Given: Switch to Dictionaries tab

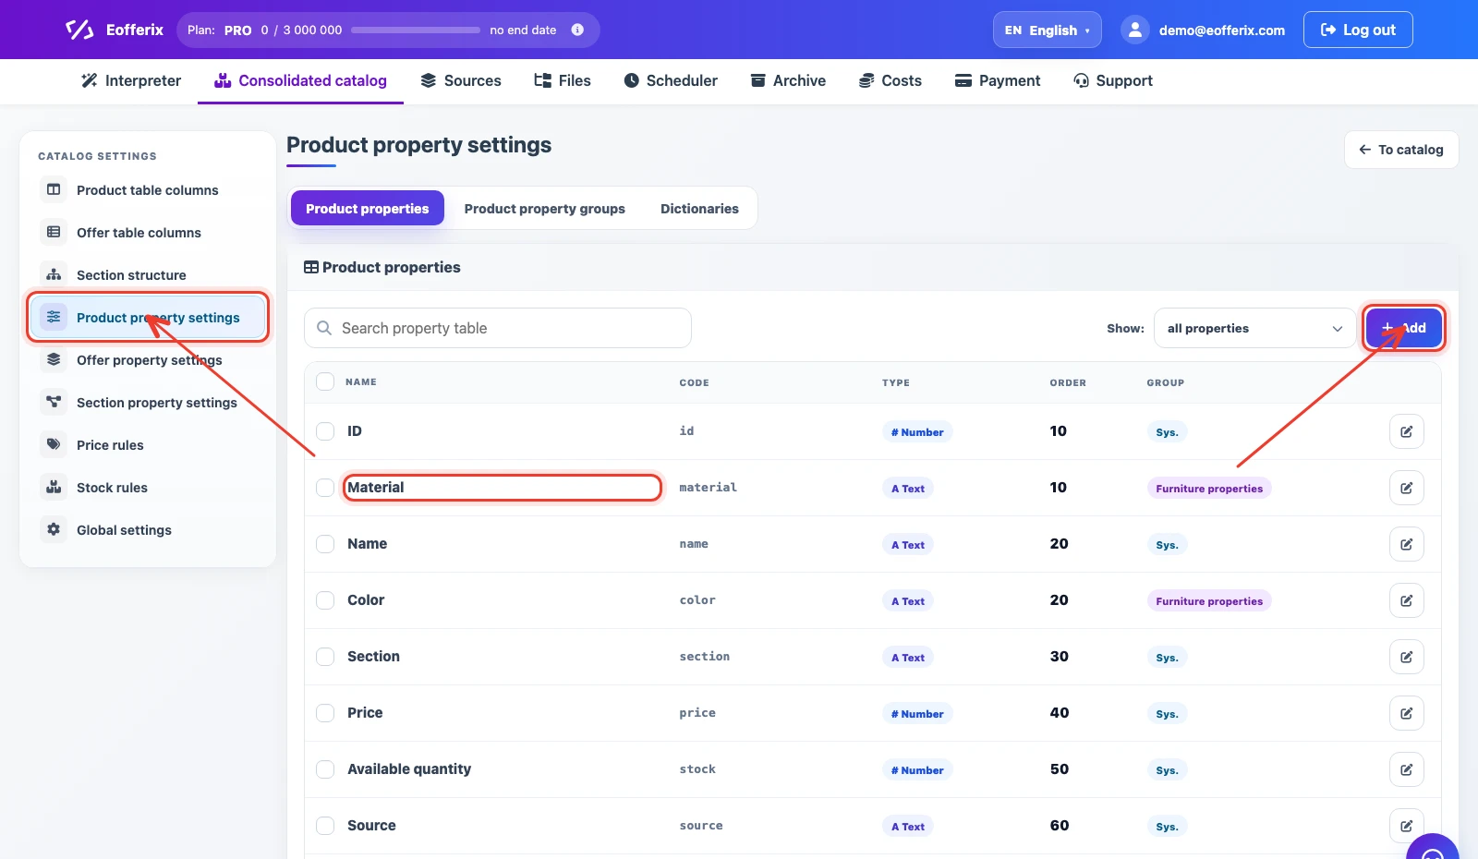Looking at the screenshot, I should tap(699, 209).
